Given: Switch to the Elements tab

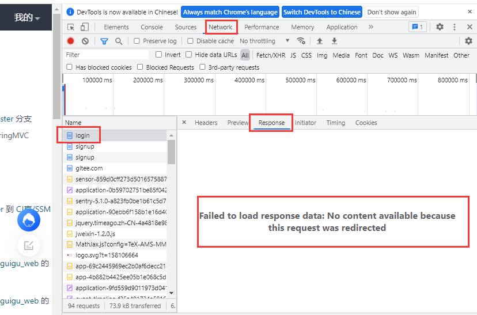Looking at the screenshot, I should pyautogui.click(x=116, y=27).
